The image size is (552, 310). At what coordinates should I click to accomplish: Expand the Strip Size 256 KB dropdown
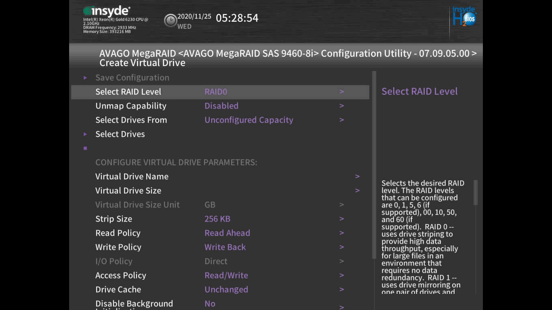[x=217, y=219]
